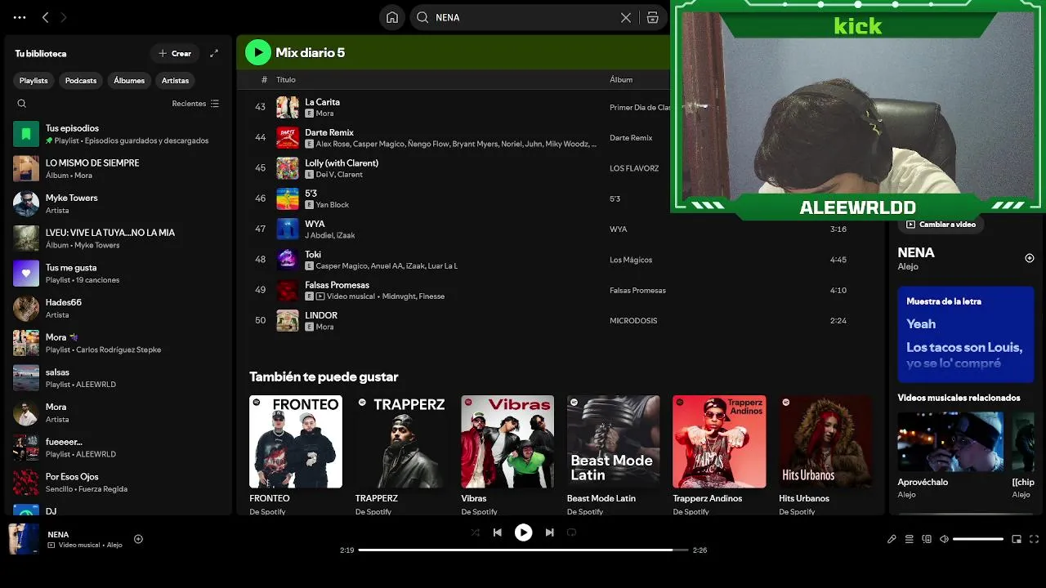Image resolution: width=1046 pixels, height=588 pixels.
Task: Open the connect to device icon
Action: pos(927,539)
